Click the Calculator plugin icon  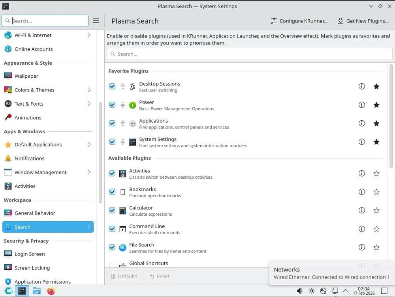pos(122,210)
